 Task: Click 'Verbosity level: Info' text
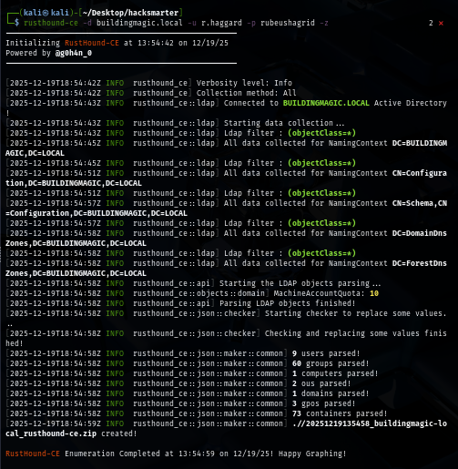244,83
